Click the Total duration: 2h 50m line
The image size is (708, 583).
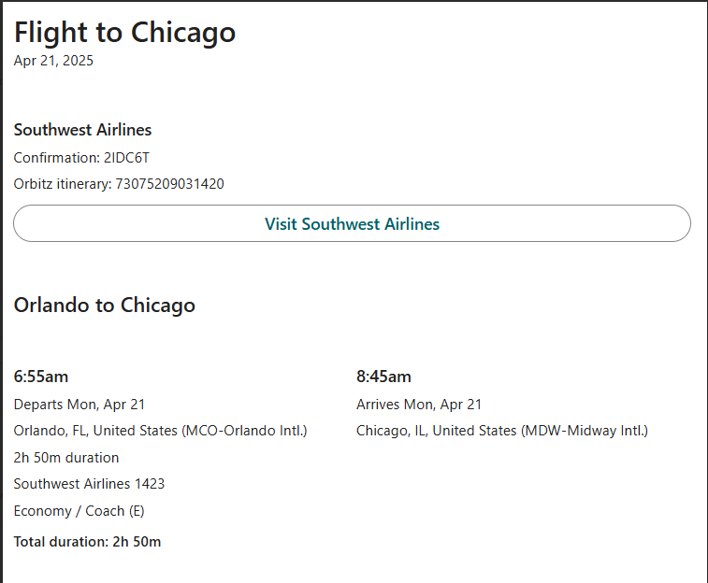[x=88, y=542]
